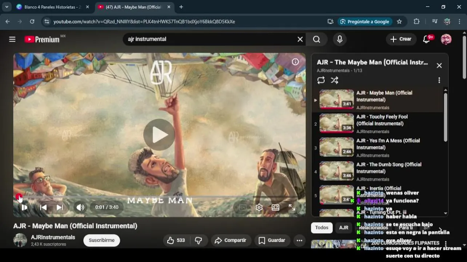467x262 pixels.
Task: Close the playlist panel
Action: 439,65
